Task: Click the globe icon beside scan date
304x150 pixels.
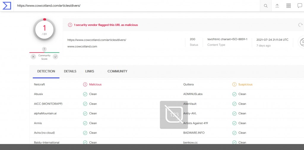Action: [x=302, y=42]
